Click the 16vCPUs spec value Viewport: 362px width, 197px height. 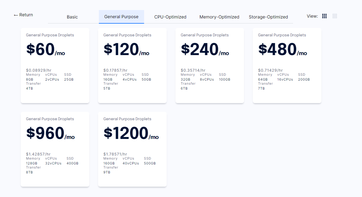(285, 80)
